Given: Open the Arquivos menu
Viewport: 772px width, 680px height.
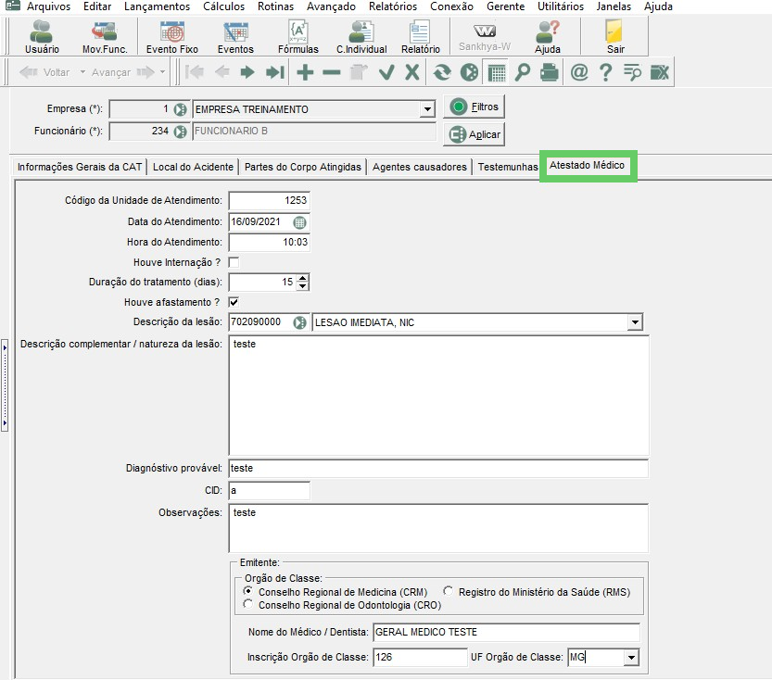Looking at the screenshot, I should pyautogui.click(x=48, y=6).
